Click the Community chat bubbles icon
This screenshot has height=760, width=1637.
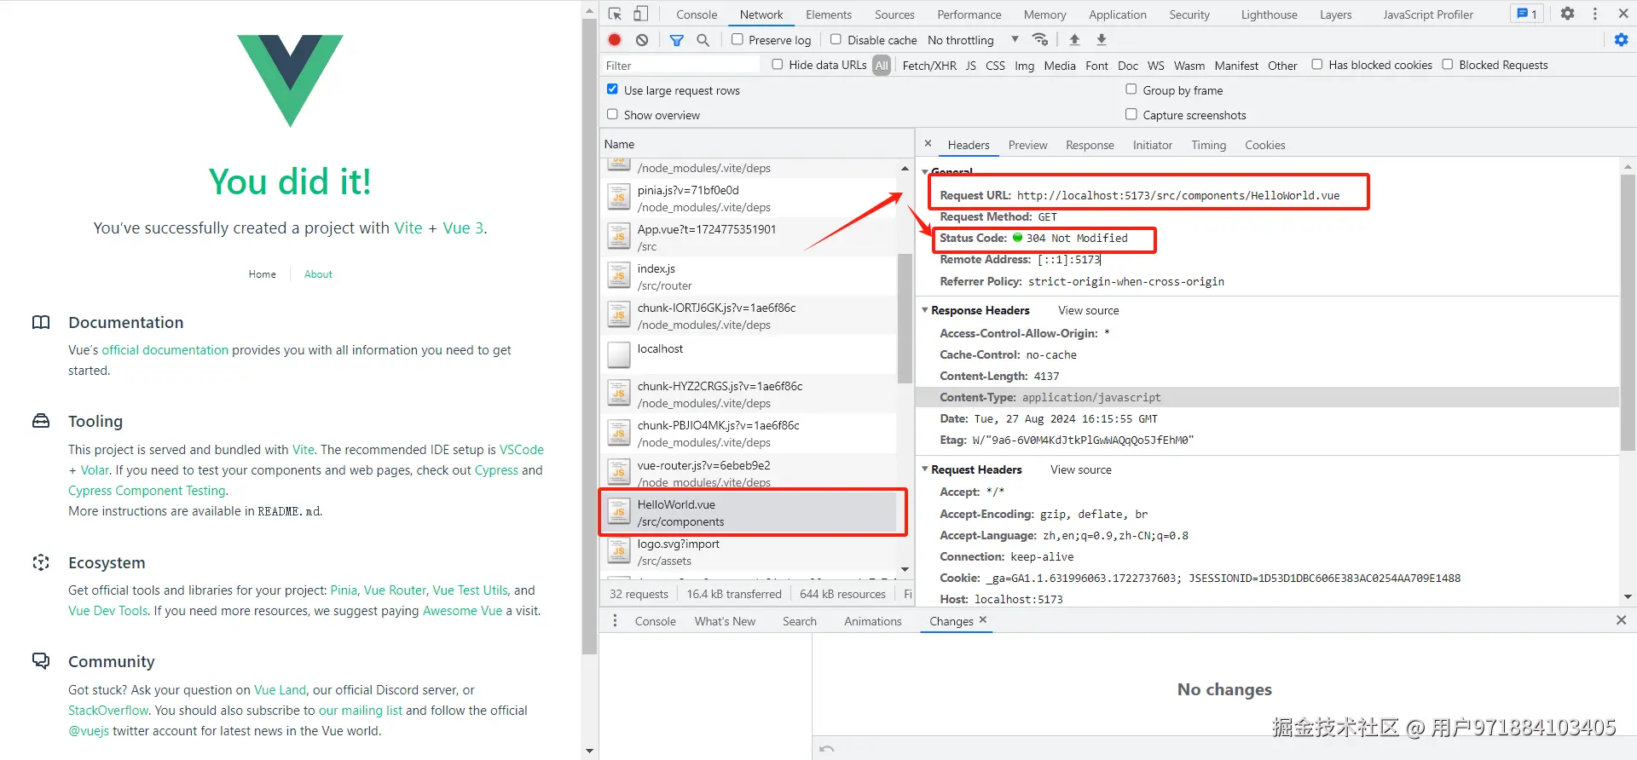(41, 661)
